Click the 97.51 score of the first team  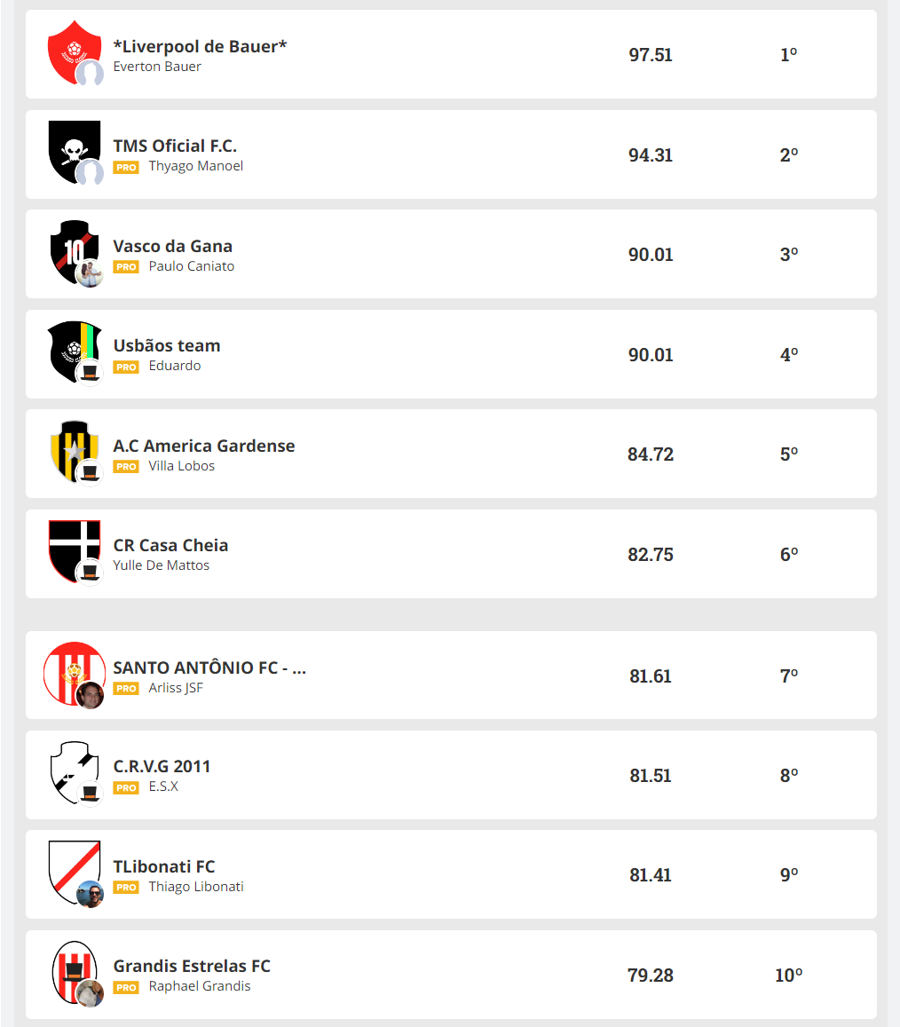(651, 55)
